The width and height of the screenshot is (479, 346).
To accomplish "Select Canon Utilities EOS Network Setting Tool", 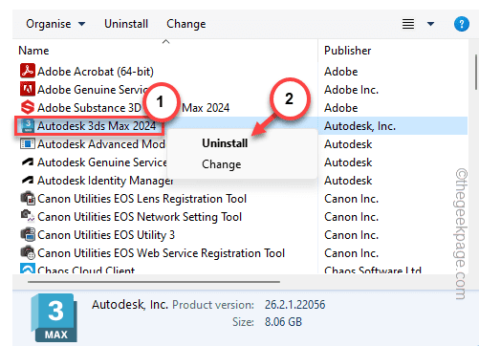I will tap(140, 217).
